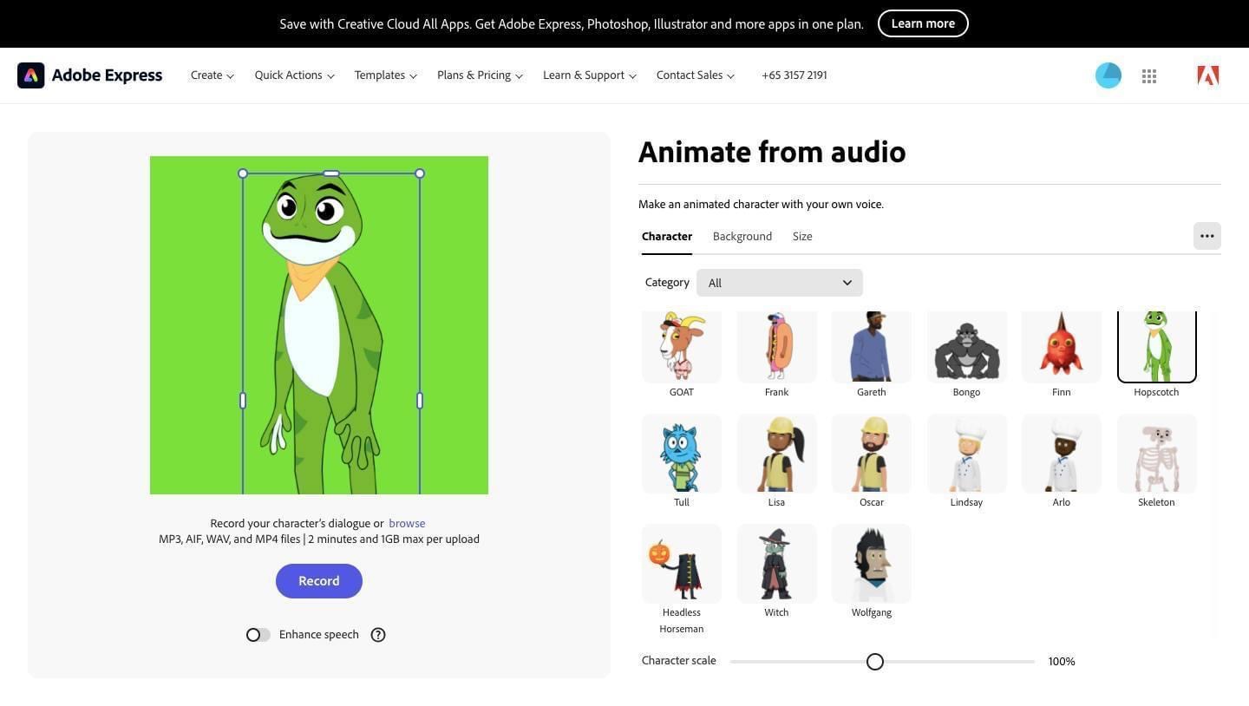Open the Size tab
Viewport: 1249px width, 706px height.
[802, 237]
